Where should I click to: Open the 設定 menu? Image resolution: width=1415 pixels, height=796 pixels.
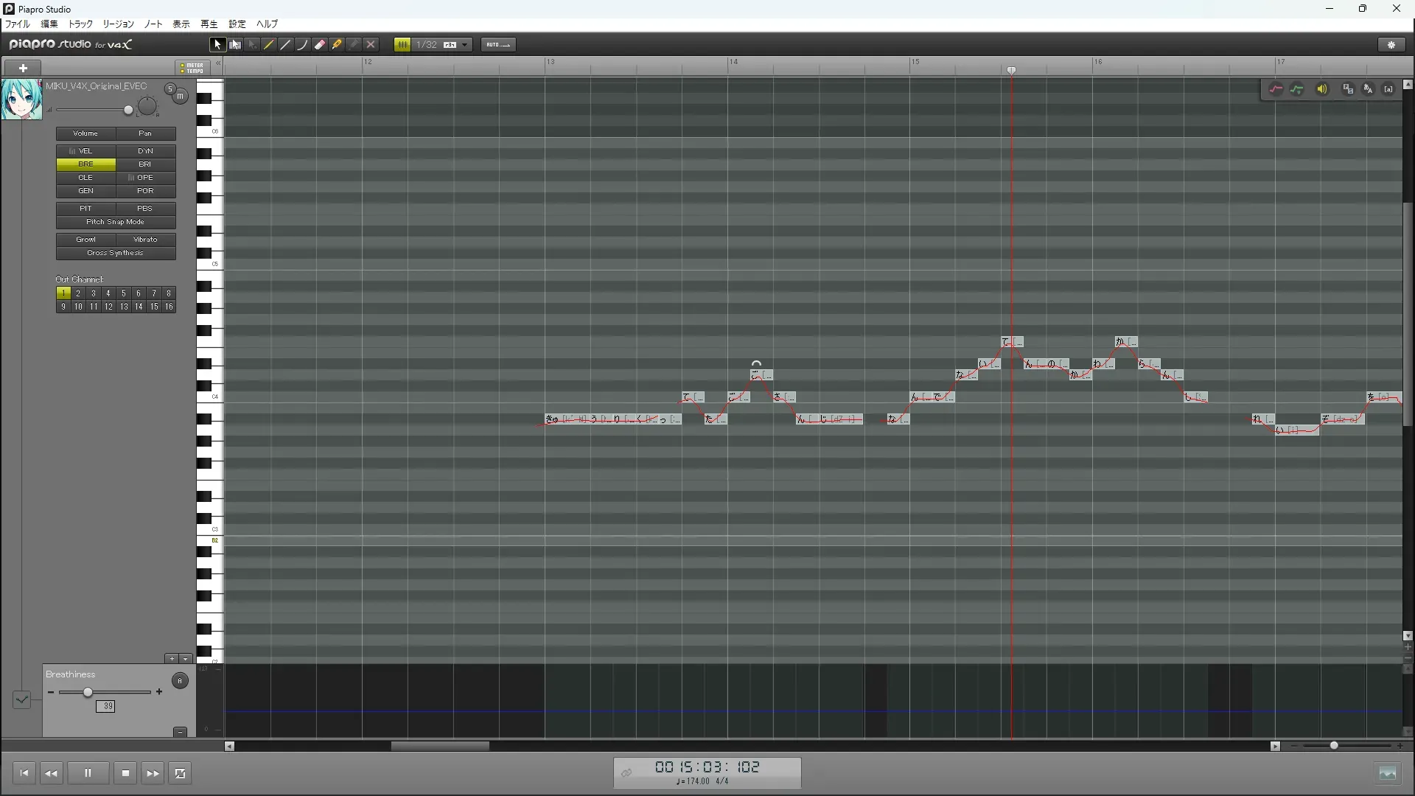click(x=237, y=24)
